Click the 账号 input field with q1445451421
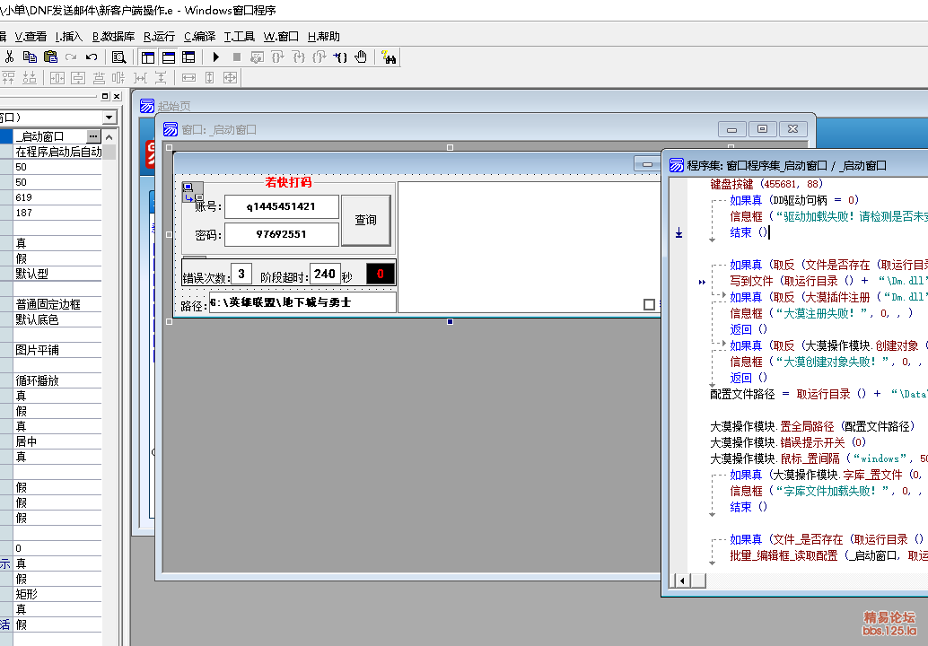This screenshot has height=646, width=928. click(x=281, y=206)
